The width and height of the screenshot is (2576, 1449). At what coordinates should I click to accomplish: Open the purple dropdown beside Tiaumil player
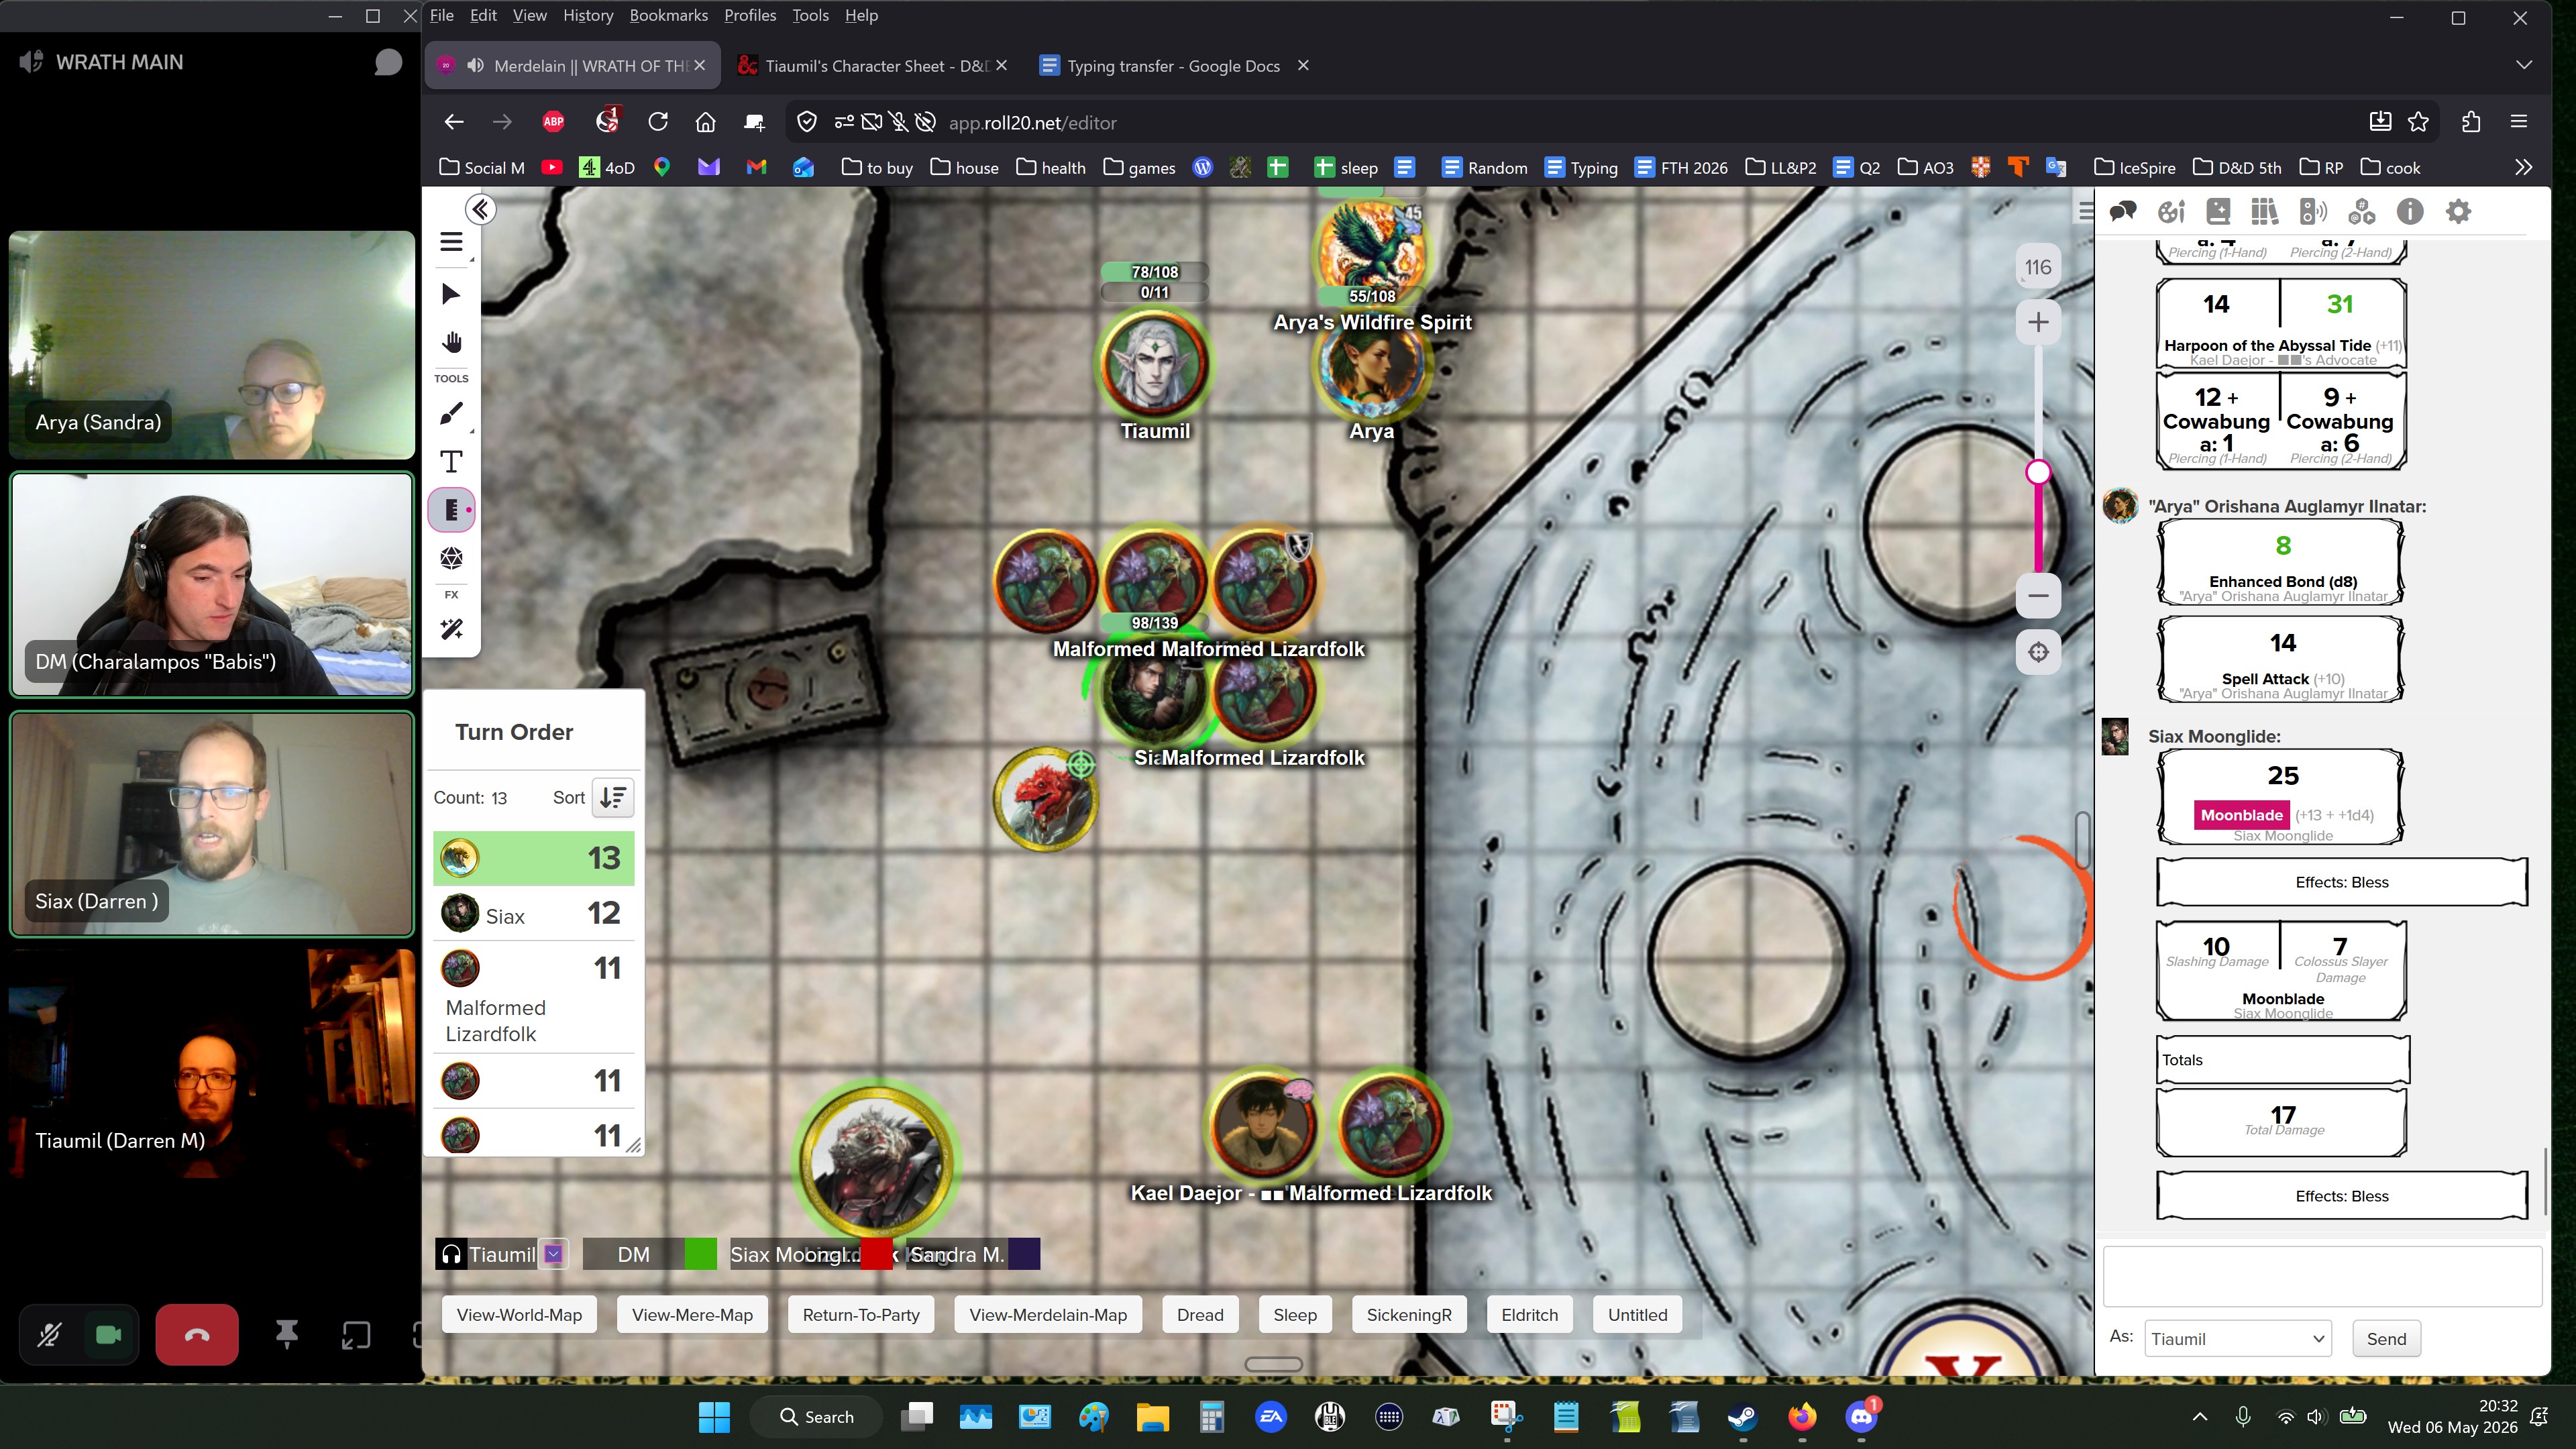click(x=554, y=1254)
